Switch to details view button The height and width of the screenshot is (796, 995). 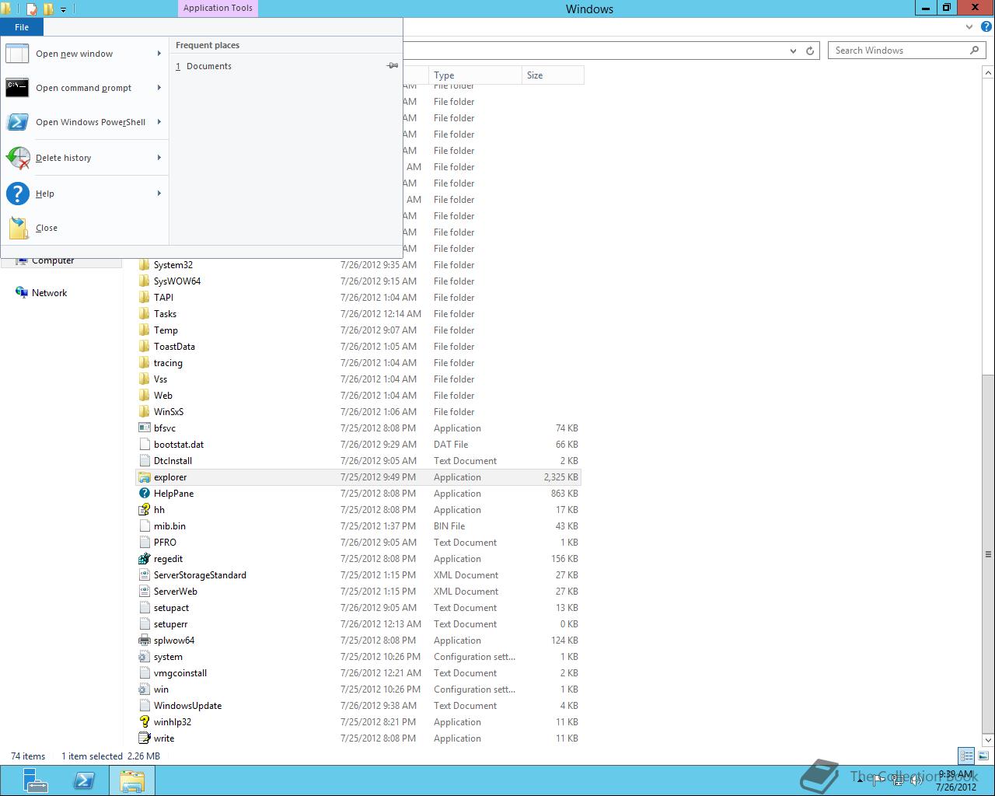[966, 756]
